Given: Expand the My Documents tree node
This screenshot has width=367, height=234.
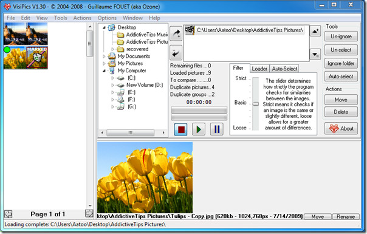Looking at the screenshot, I should (104, 57).
